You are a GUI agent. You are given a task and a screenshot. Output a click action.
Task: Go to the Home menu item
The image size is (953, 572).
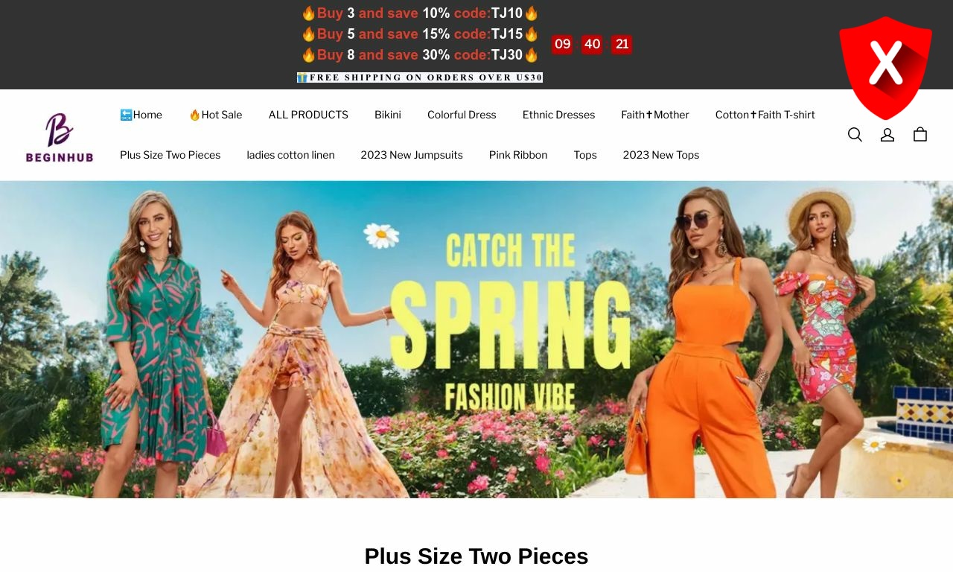141,115
